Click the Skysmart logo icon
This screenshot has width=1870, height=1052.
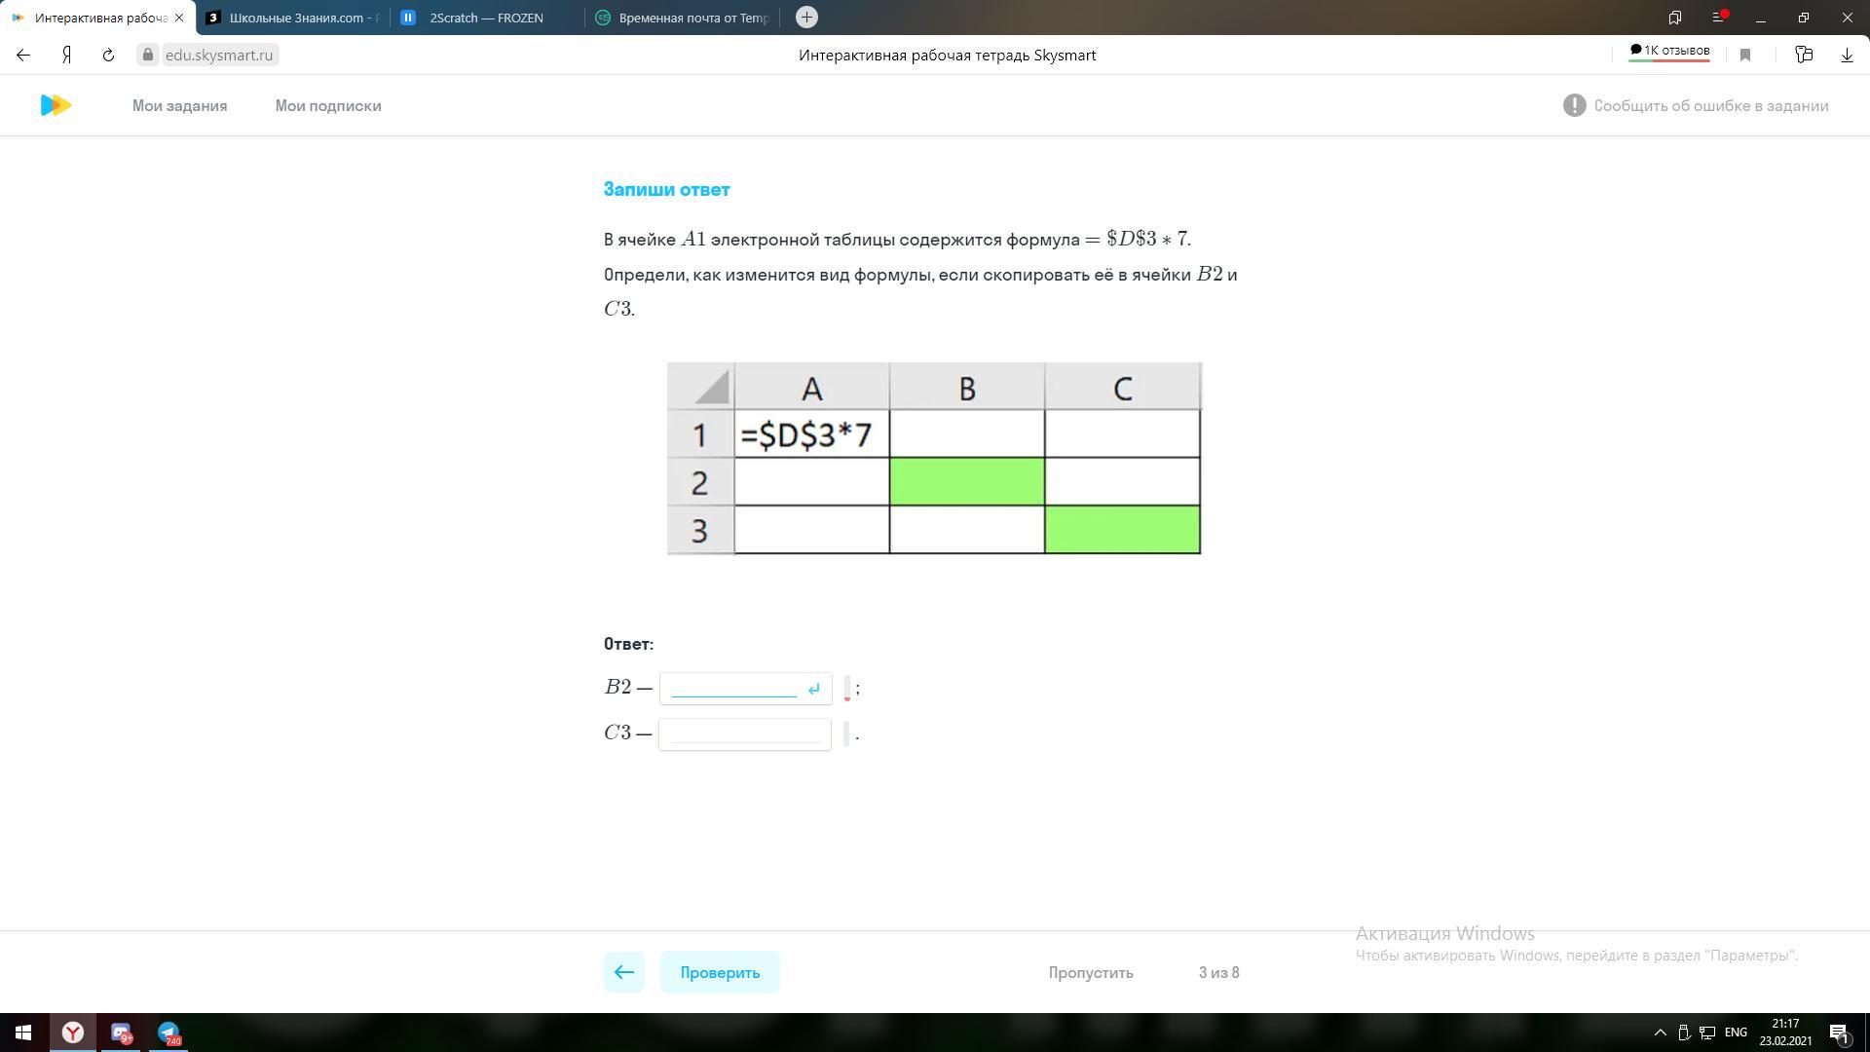point(56,105)
